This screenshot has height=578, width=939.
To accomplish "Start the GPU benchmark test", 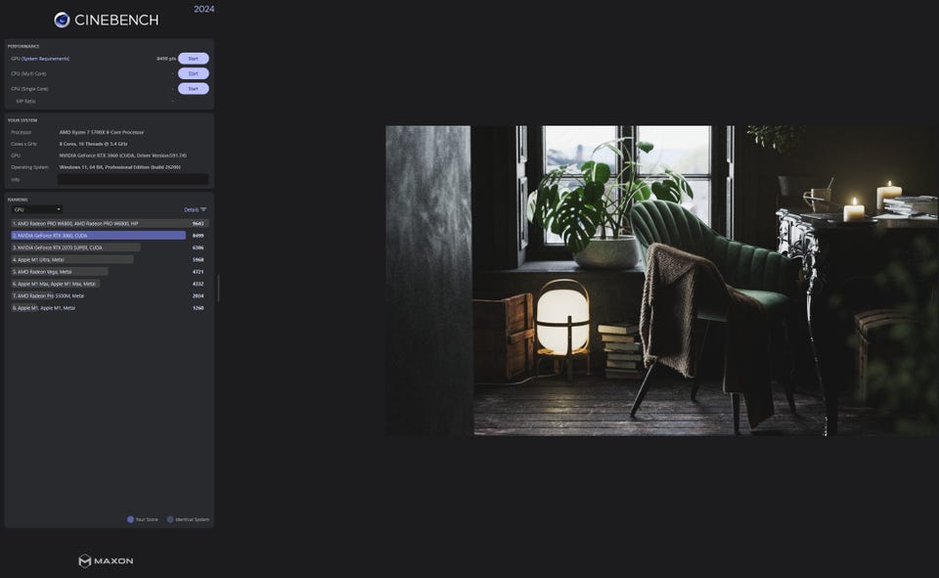I will coord(193,59).
